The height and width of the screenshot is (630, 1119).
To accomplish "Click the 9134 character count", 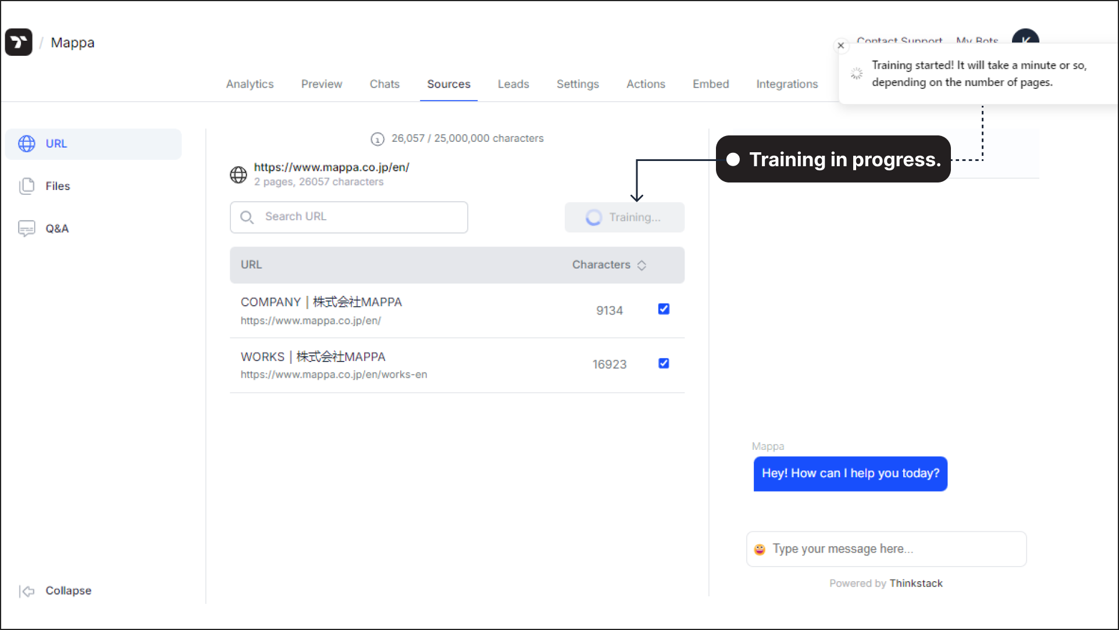I will click(609, 310).
